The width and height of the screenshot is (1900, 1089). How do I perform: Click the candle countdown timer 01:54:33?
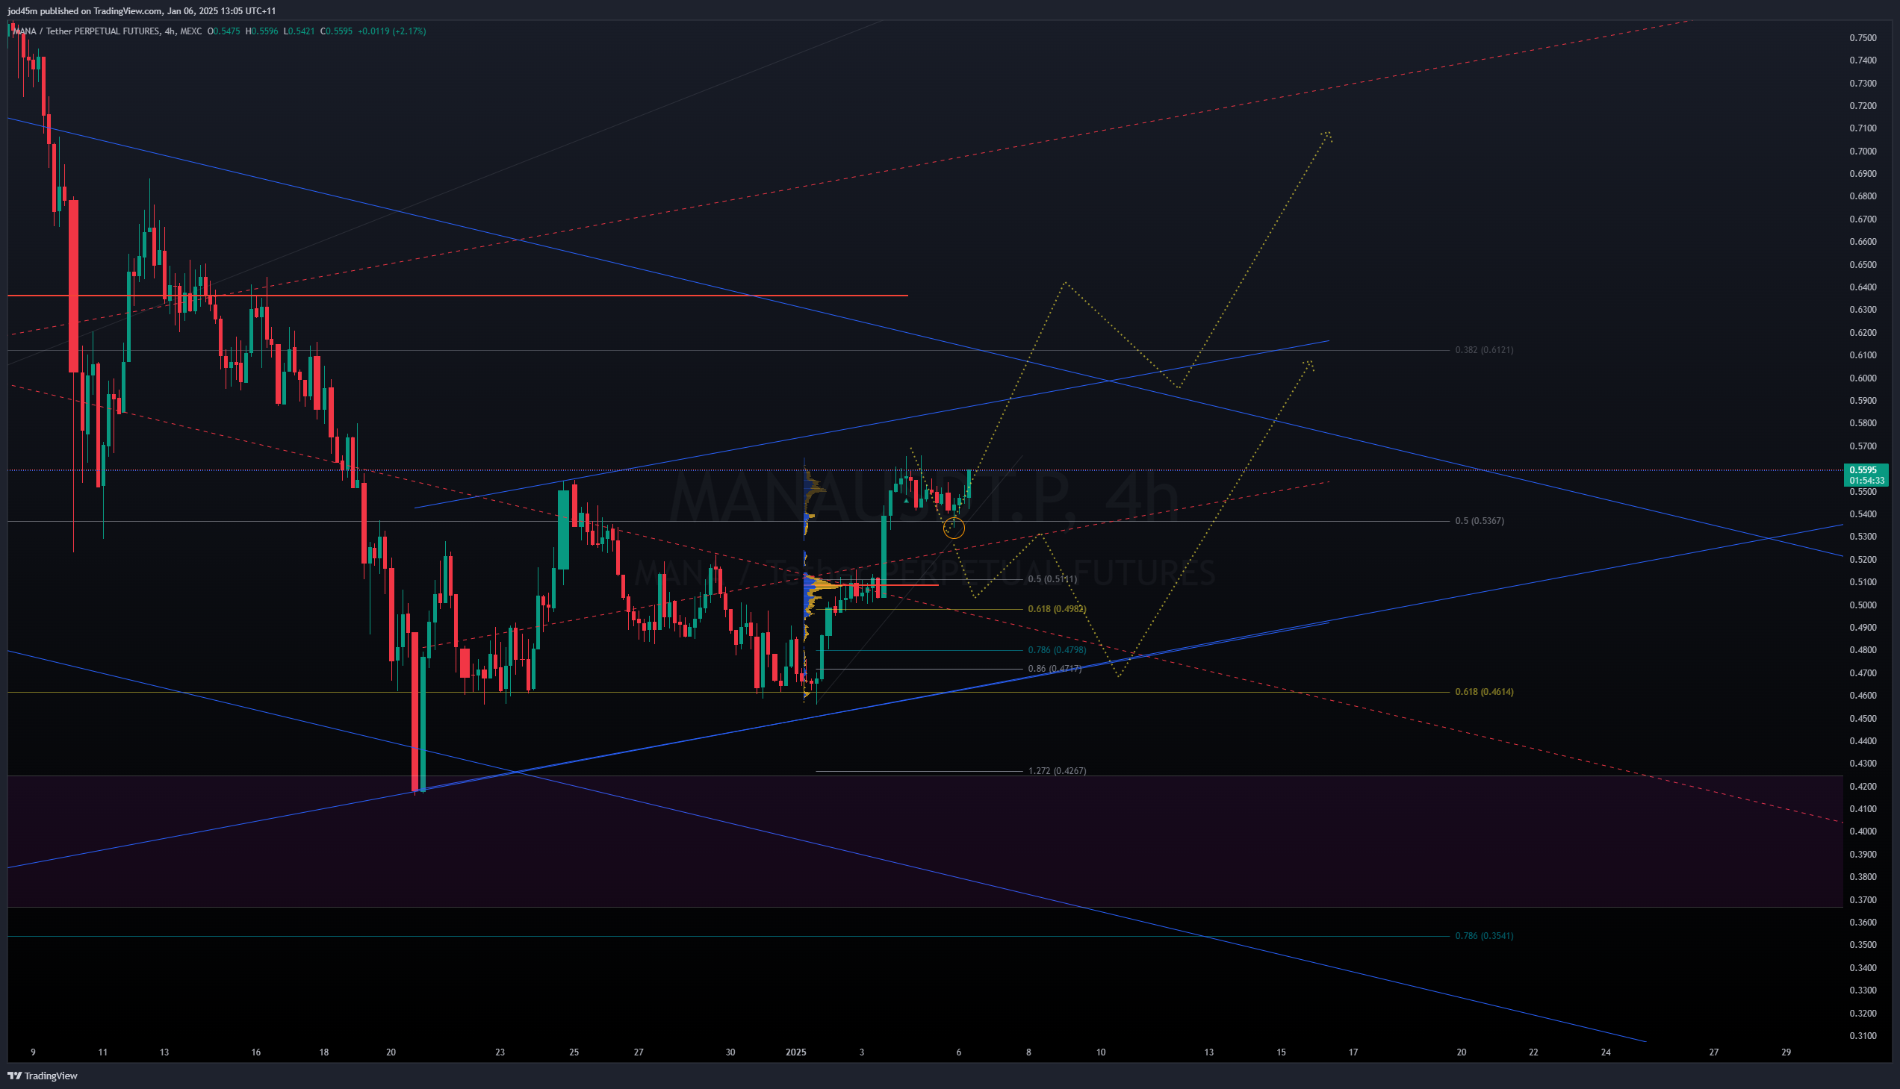point(1866,480)
